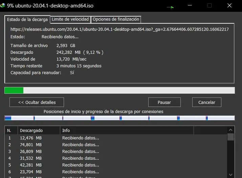
Task: Pause the download with Pausar
Action: [x=164, y=102]
